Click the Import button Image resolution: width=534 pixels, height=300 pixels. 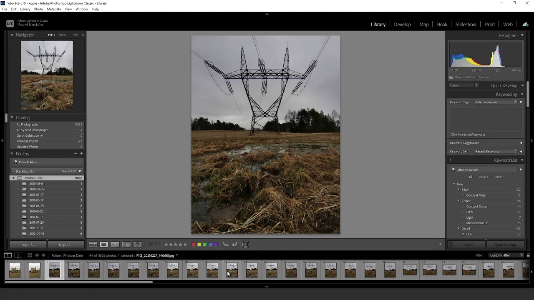coord(28,245)
